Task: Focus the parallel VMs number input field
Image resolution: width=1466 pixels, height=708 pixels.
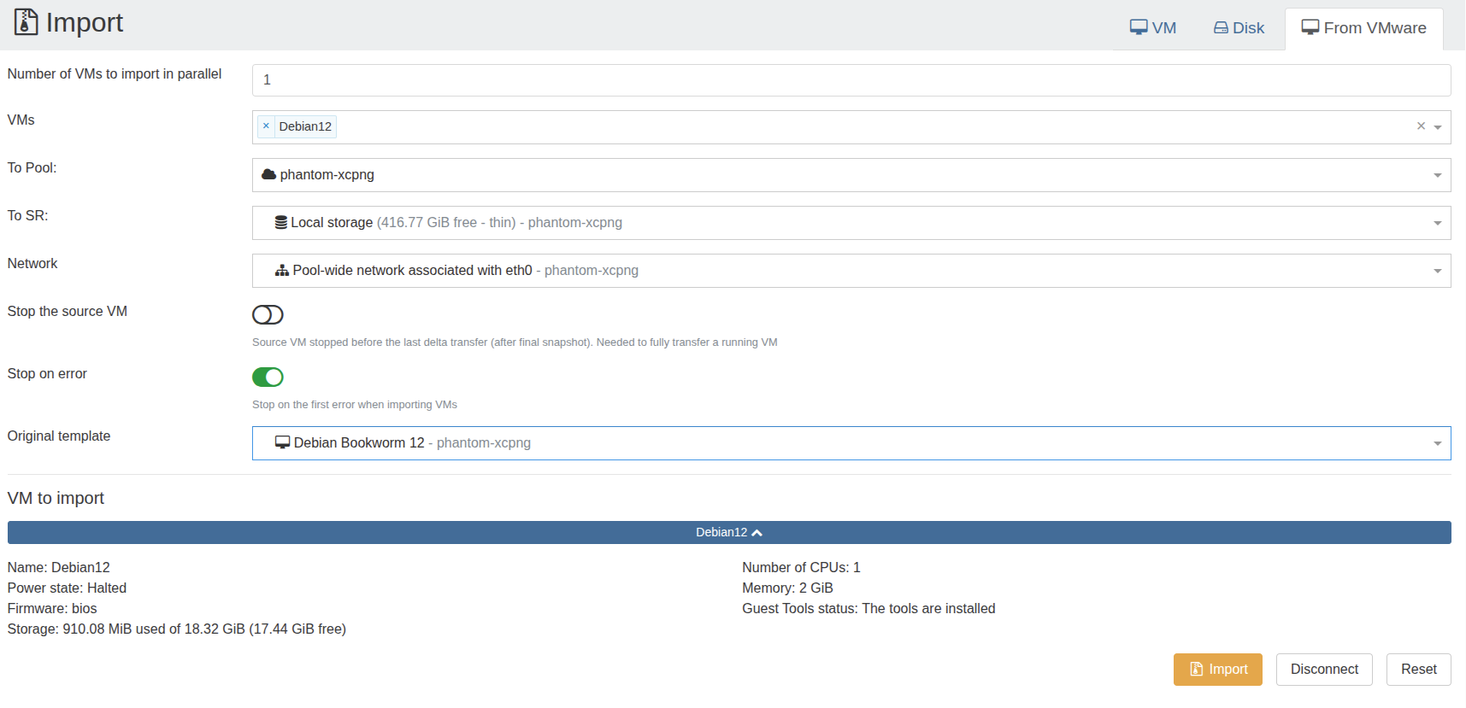Action: (851, 80)
